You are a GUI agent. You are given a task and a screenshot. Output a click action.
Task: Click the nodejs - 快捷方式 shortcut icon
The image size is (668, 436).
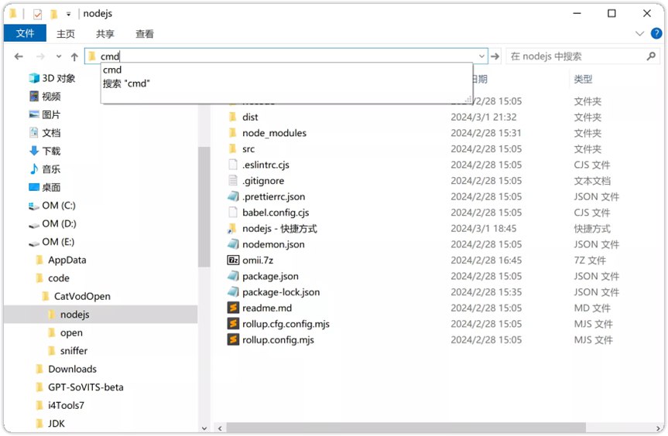click(233, 228)
